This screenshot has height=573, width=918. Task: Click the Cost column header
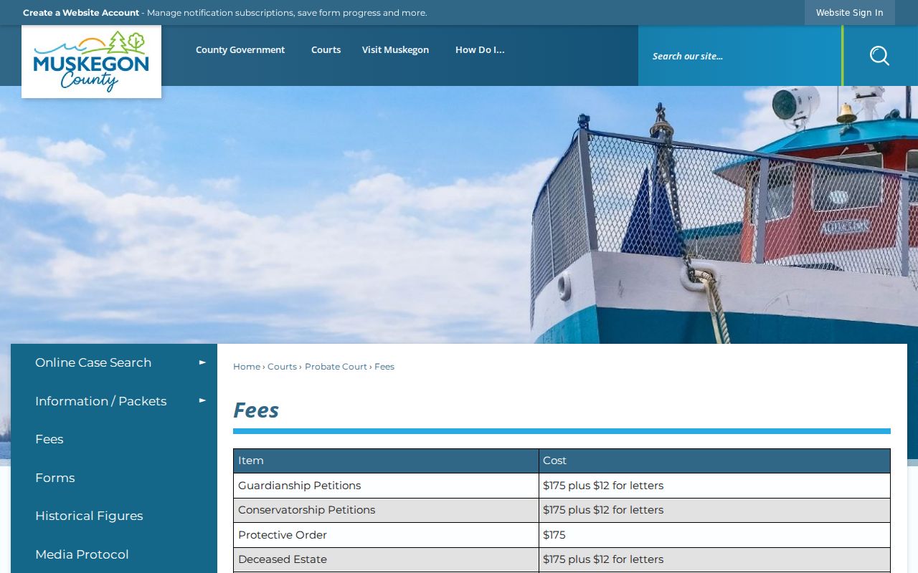(x=714, y=461)
